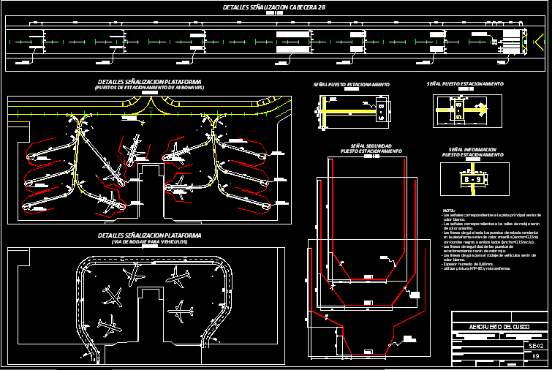Click the "SEÑAL INFORMACION PUESTO ESTACIONAMIENTO" heading
This screenshot has height=370, width=552.
470,151
